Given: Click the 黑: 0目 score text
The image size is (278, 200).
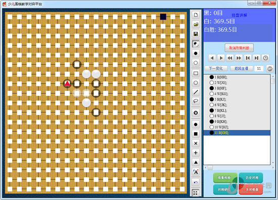Looking at the screenshot, I should [213, 13].
